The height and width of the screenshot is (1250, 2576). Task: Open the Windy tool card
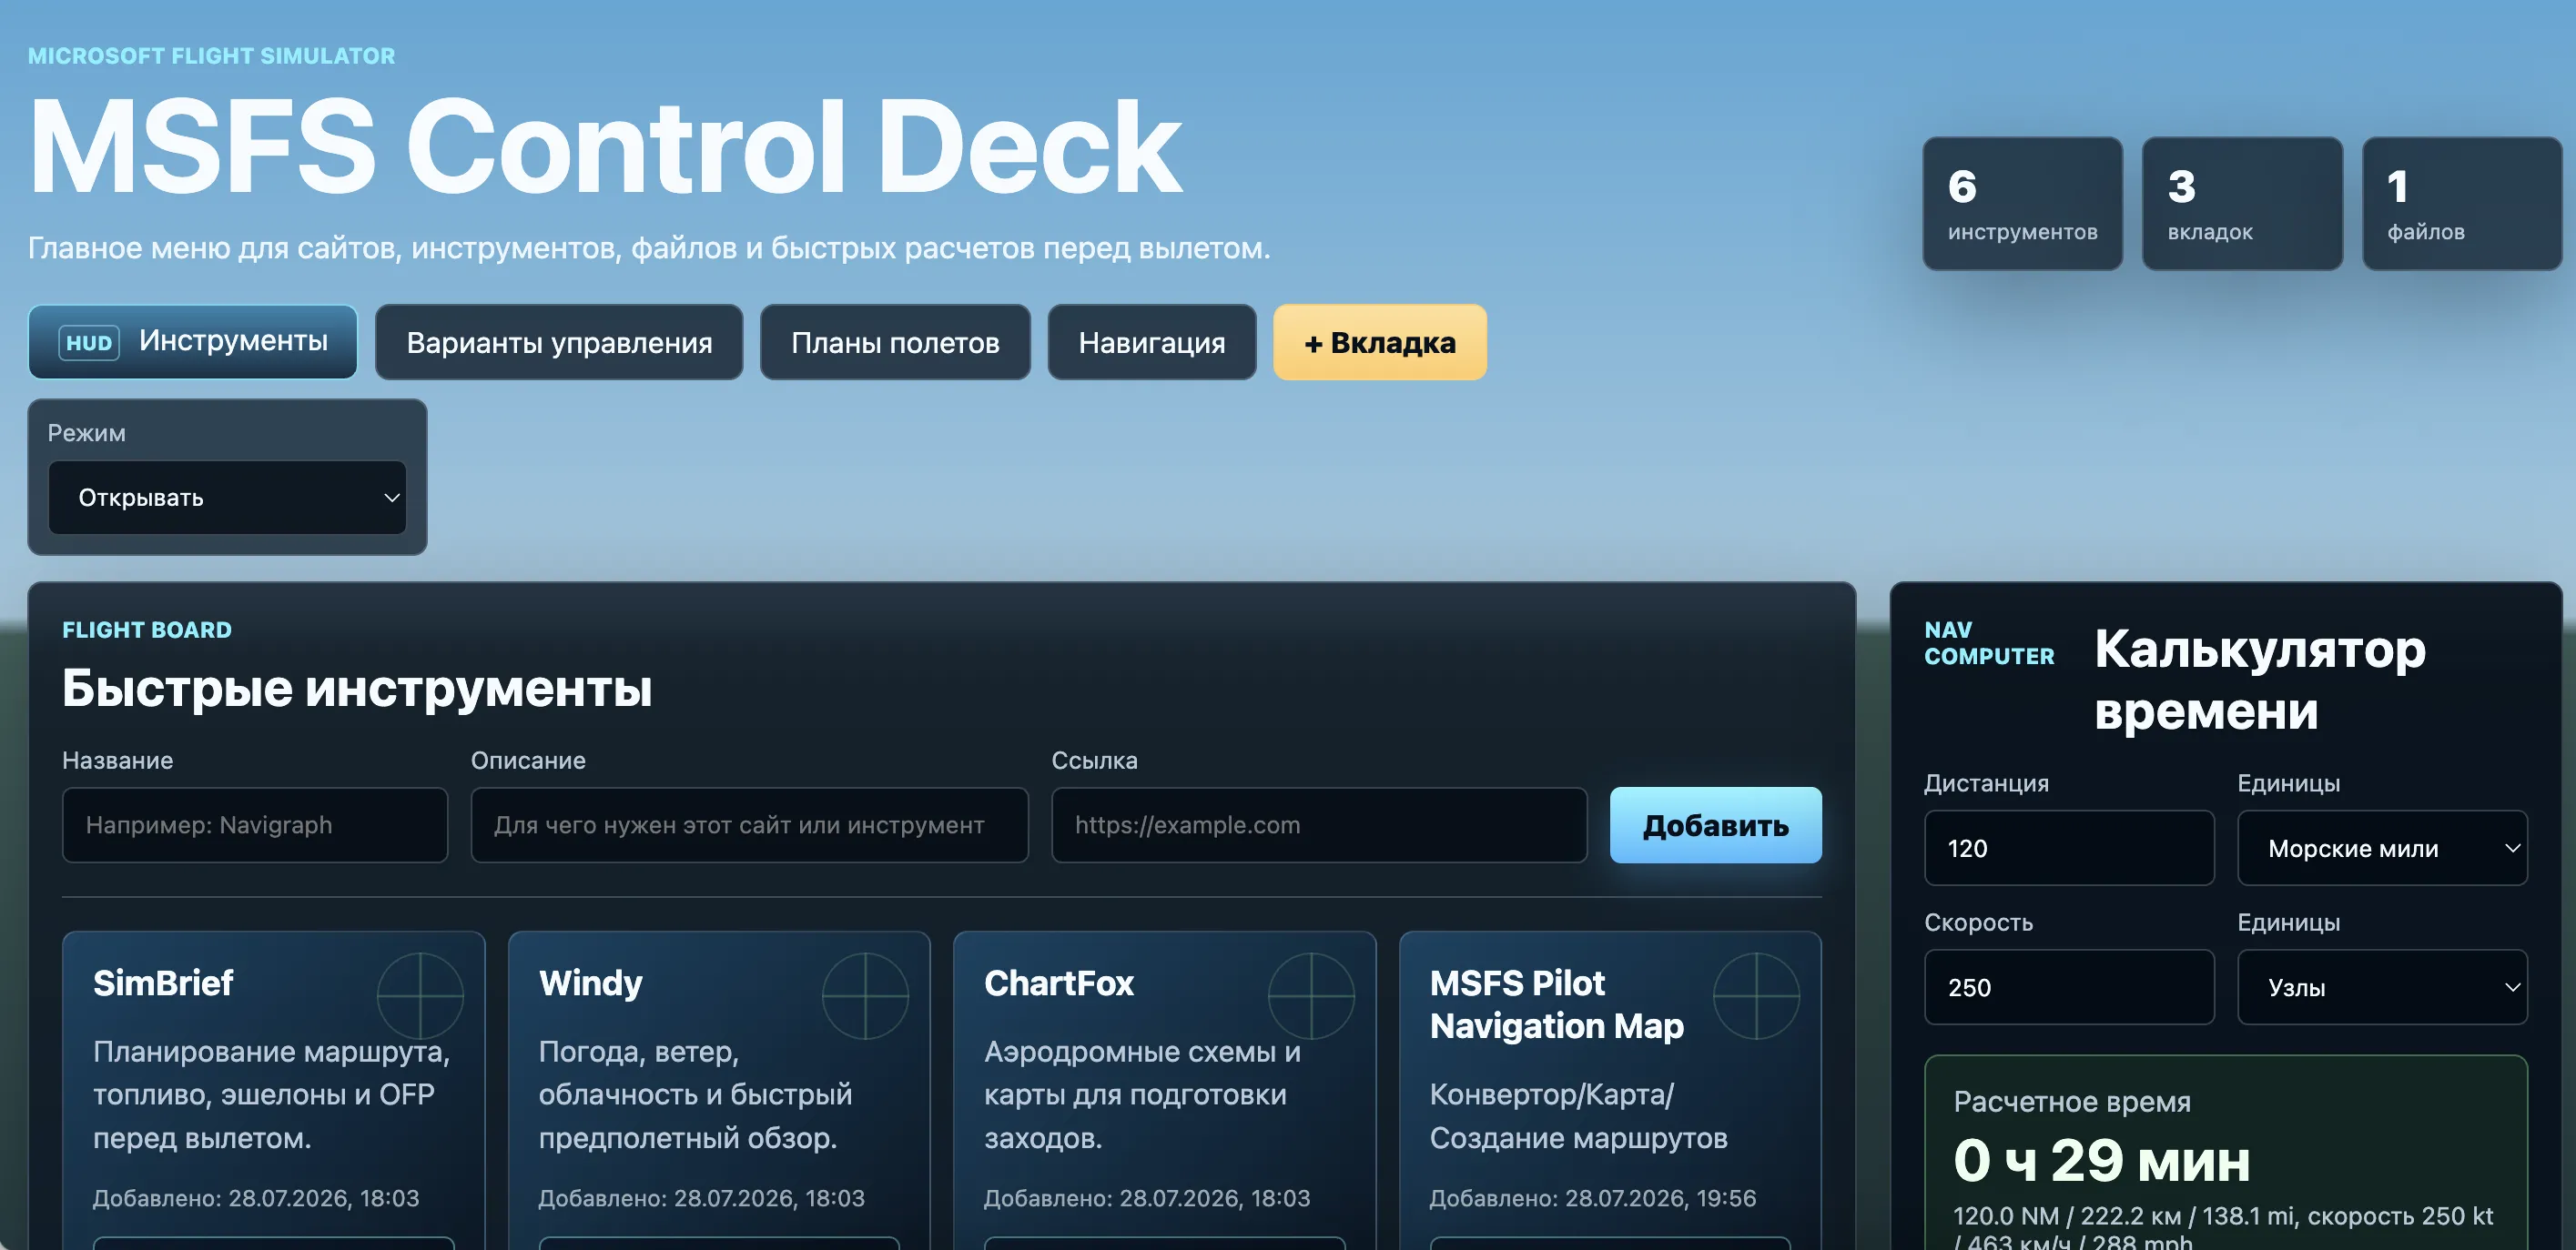point(719,1089)
